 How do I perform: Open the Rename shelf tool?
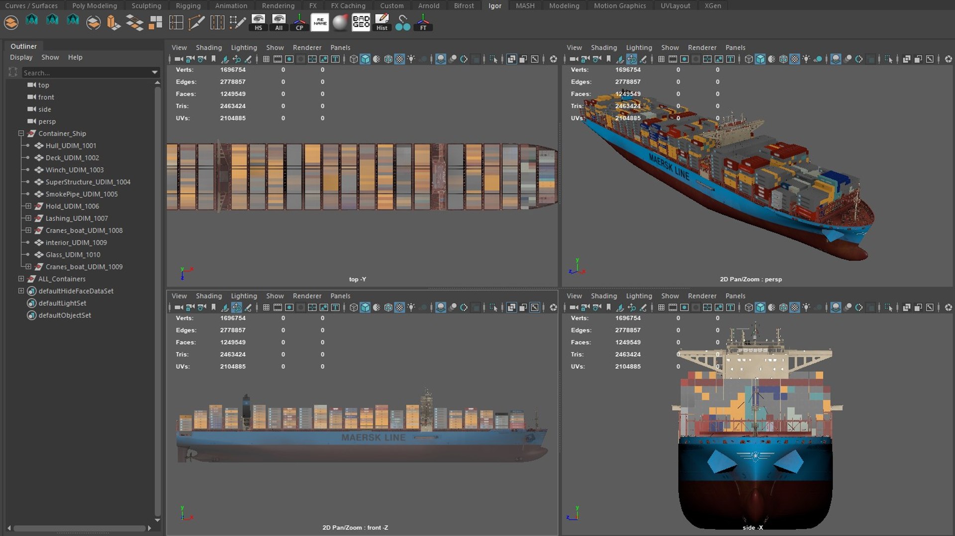pyautogui.click(x=320, y=22)
